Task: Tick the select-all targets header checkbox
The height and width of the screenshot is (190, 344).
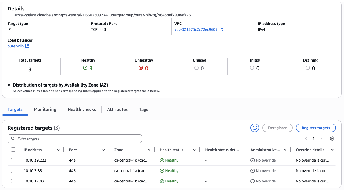Action: point(13,150)
